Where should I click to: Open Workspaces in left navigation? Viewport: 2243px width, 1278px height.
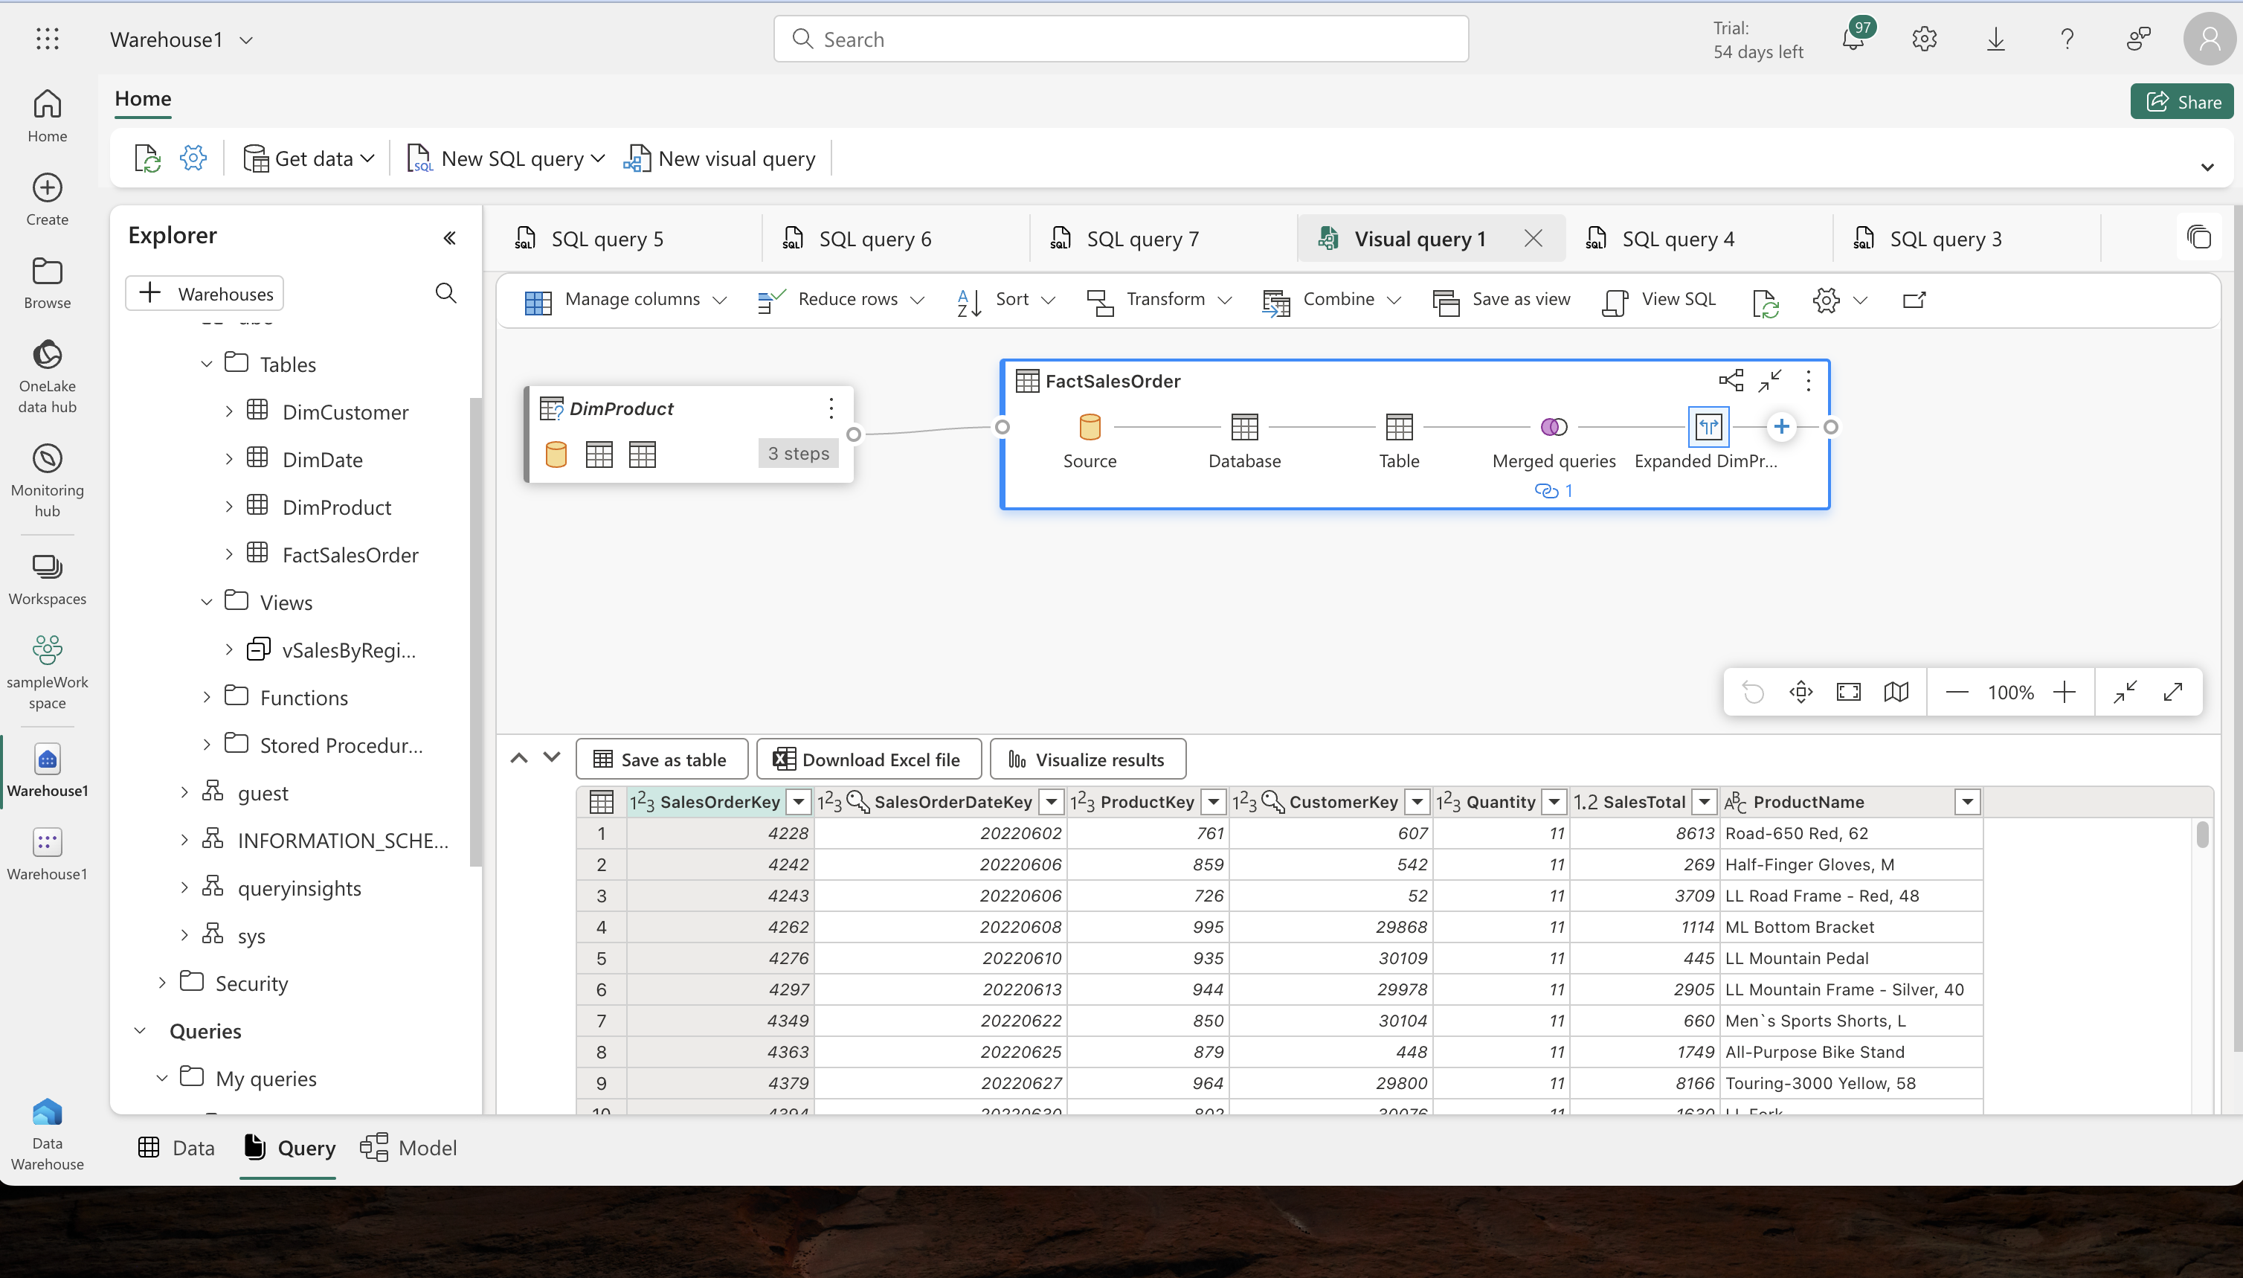(48, 579)
